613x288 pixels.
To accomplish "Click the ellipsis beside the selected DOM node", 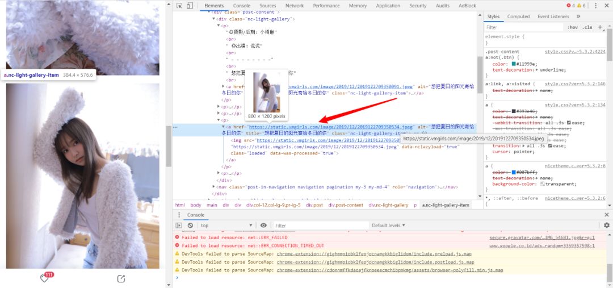I will coord(175,127).
